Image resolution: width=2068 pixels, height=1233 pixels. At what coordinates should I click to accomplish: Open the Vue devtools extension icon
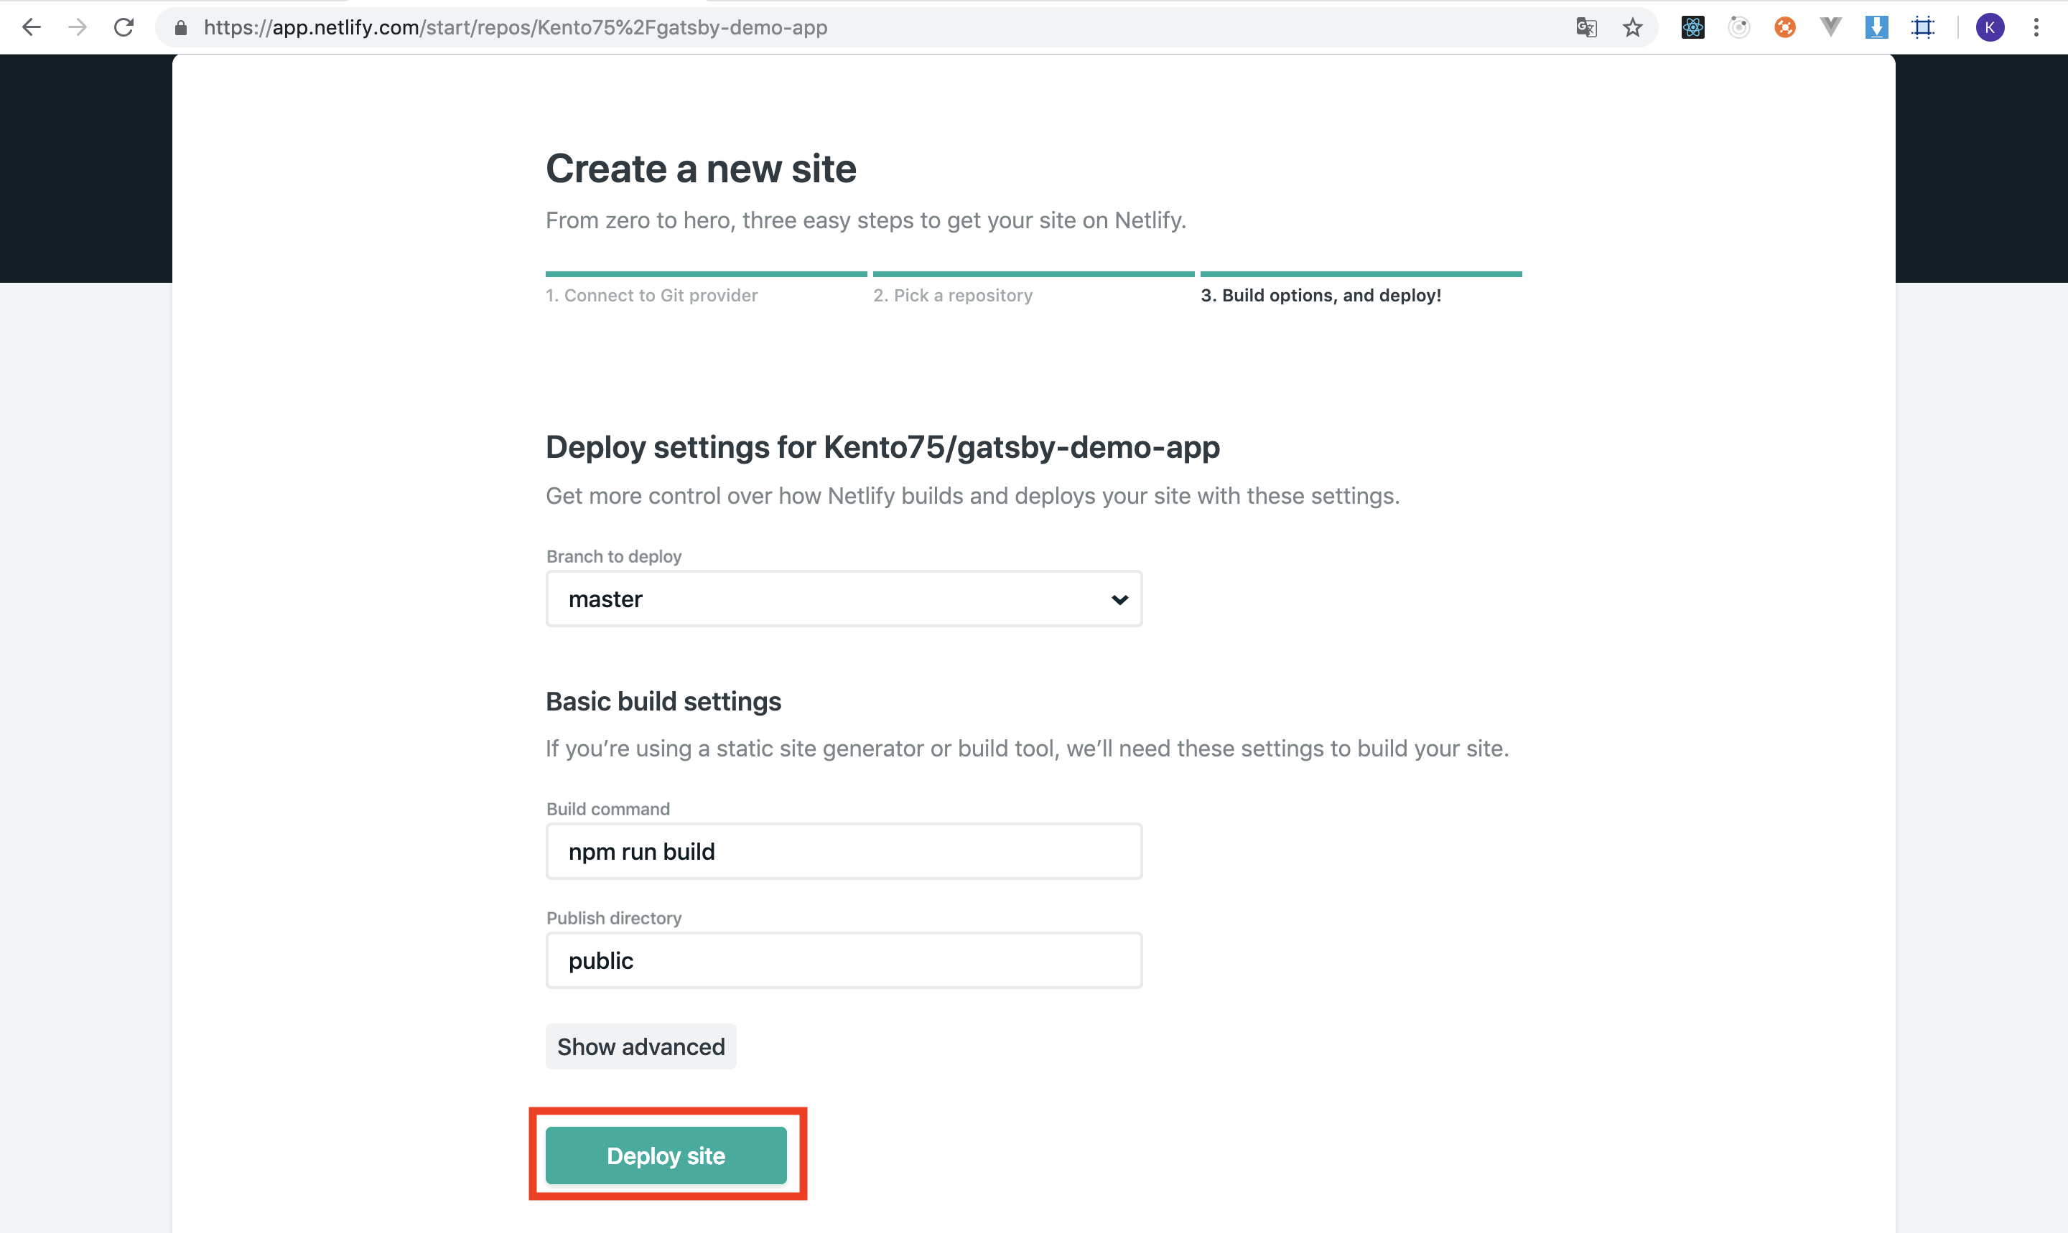coord(1830,27)
